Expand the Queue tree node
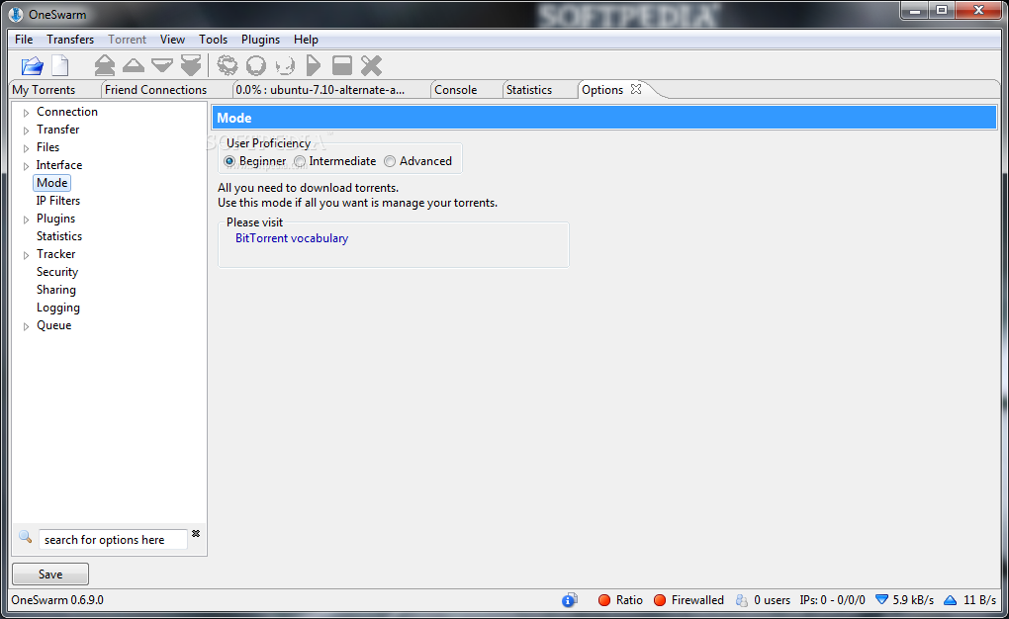The image size is (1009, 619). [27, 326]
